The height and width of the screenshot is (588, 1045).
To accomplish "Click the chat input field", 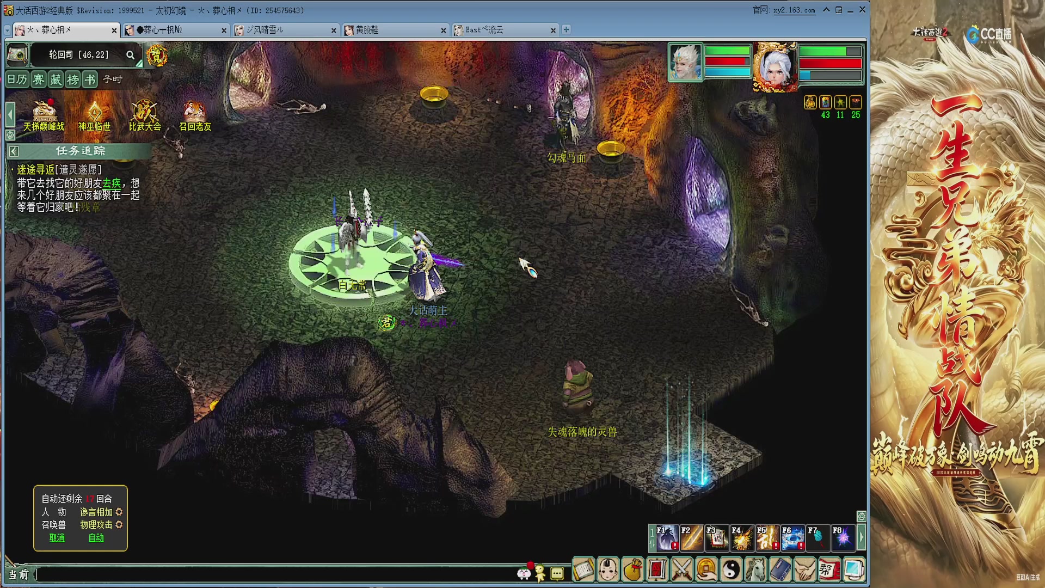I will click(275, 574).
